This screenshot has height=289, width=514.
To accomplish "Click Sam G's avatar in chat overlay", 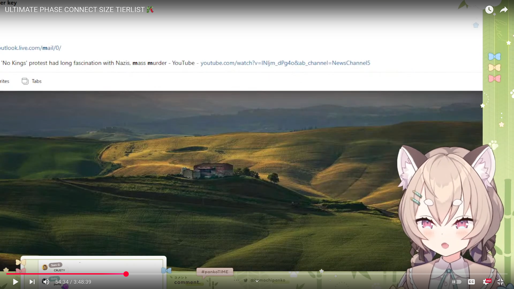I will point(45,267).
